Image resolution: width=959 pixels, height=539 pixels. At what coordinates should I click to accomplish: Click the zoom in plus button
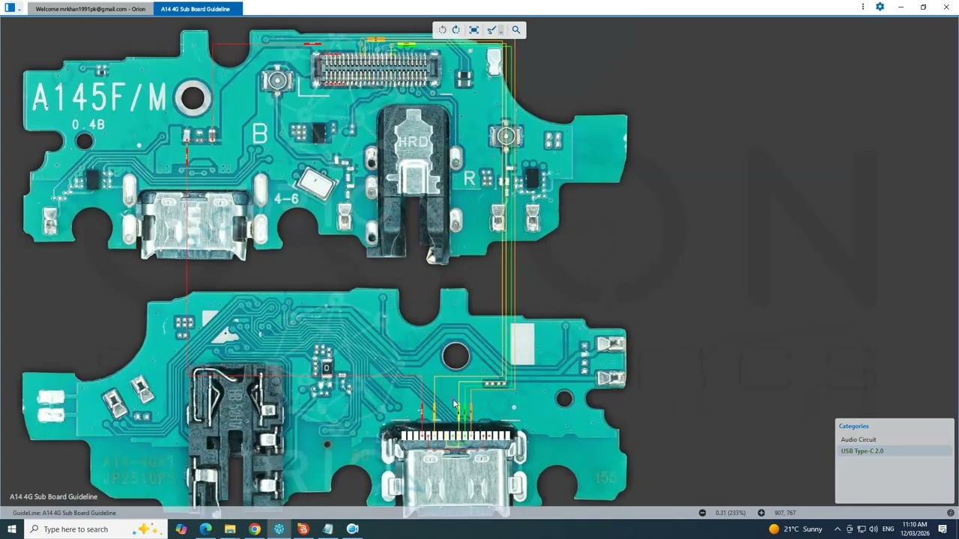(x=760, y=513)
